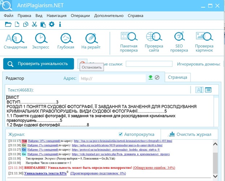Image resolution: width=225 pixels, height=181 pixels.
Task: Click the Go badge at 21:11:29
Action: pos(24,154)
